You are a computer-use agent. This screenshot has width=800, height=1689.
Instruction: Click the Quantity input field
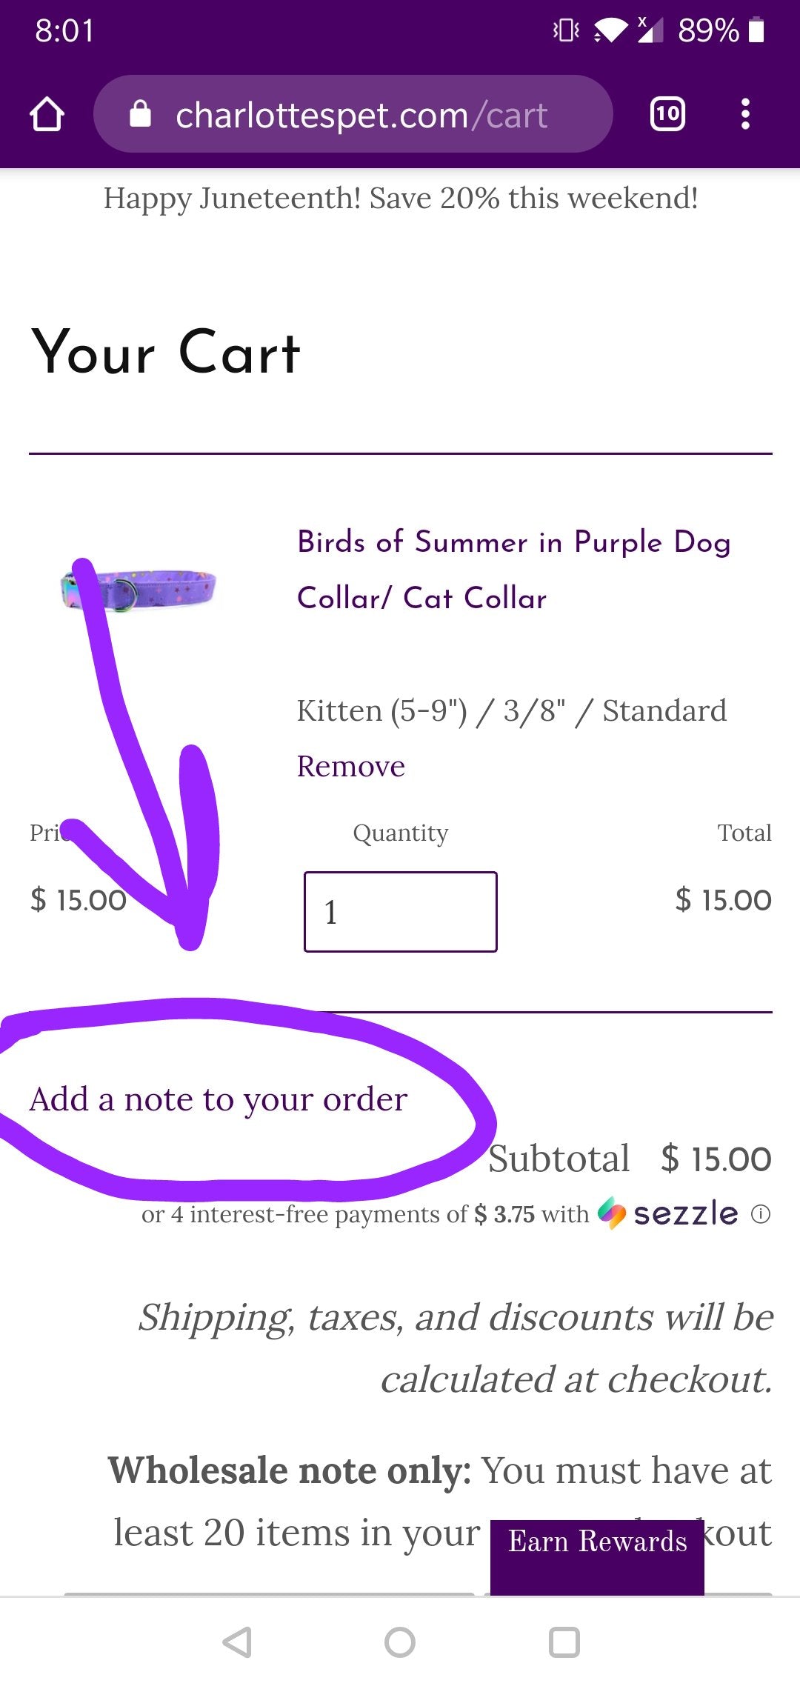coord(400,912)
